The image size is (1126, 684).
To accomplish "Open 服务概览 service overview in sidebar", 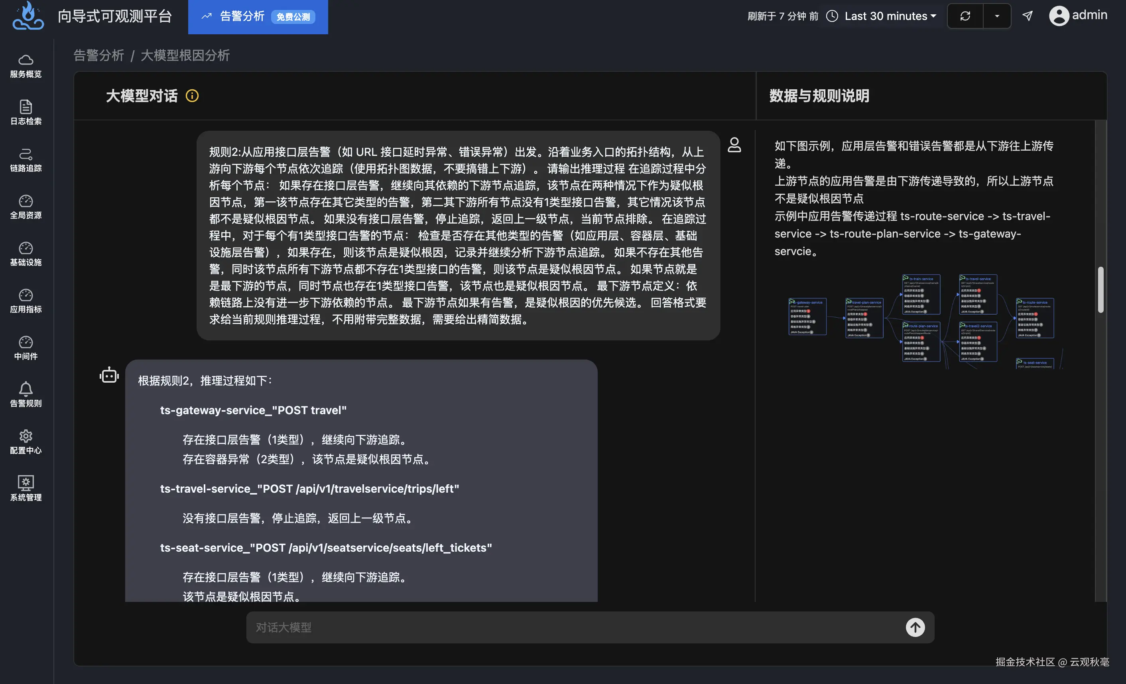I will pos(26,66).
